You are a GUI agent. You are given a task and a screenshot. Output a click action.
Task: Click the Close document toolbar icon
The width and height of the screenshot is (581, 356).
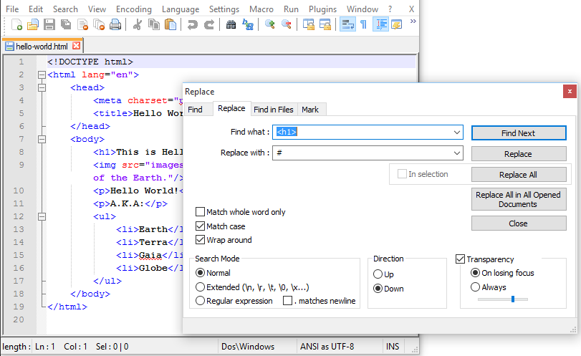[82, 24]
